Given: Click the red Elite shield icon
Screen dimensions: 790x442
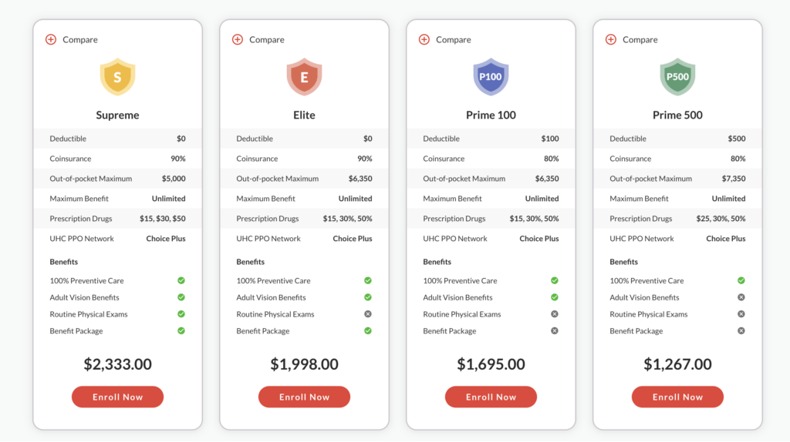Looking at the screenshot, I should coord(304,77).
